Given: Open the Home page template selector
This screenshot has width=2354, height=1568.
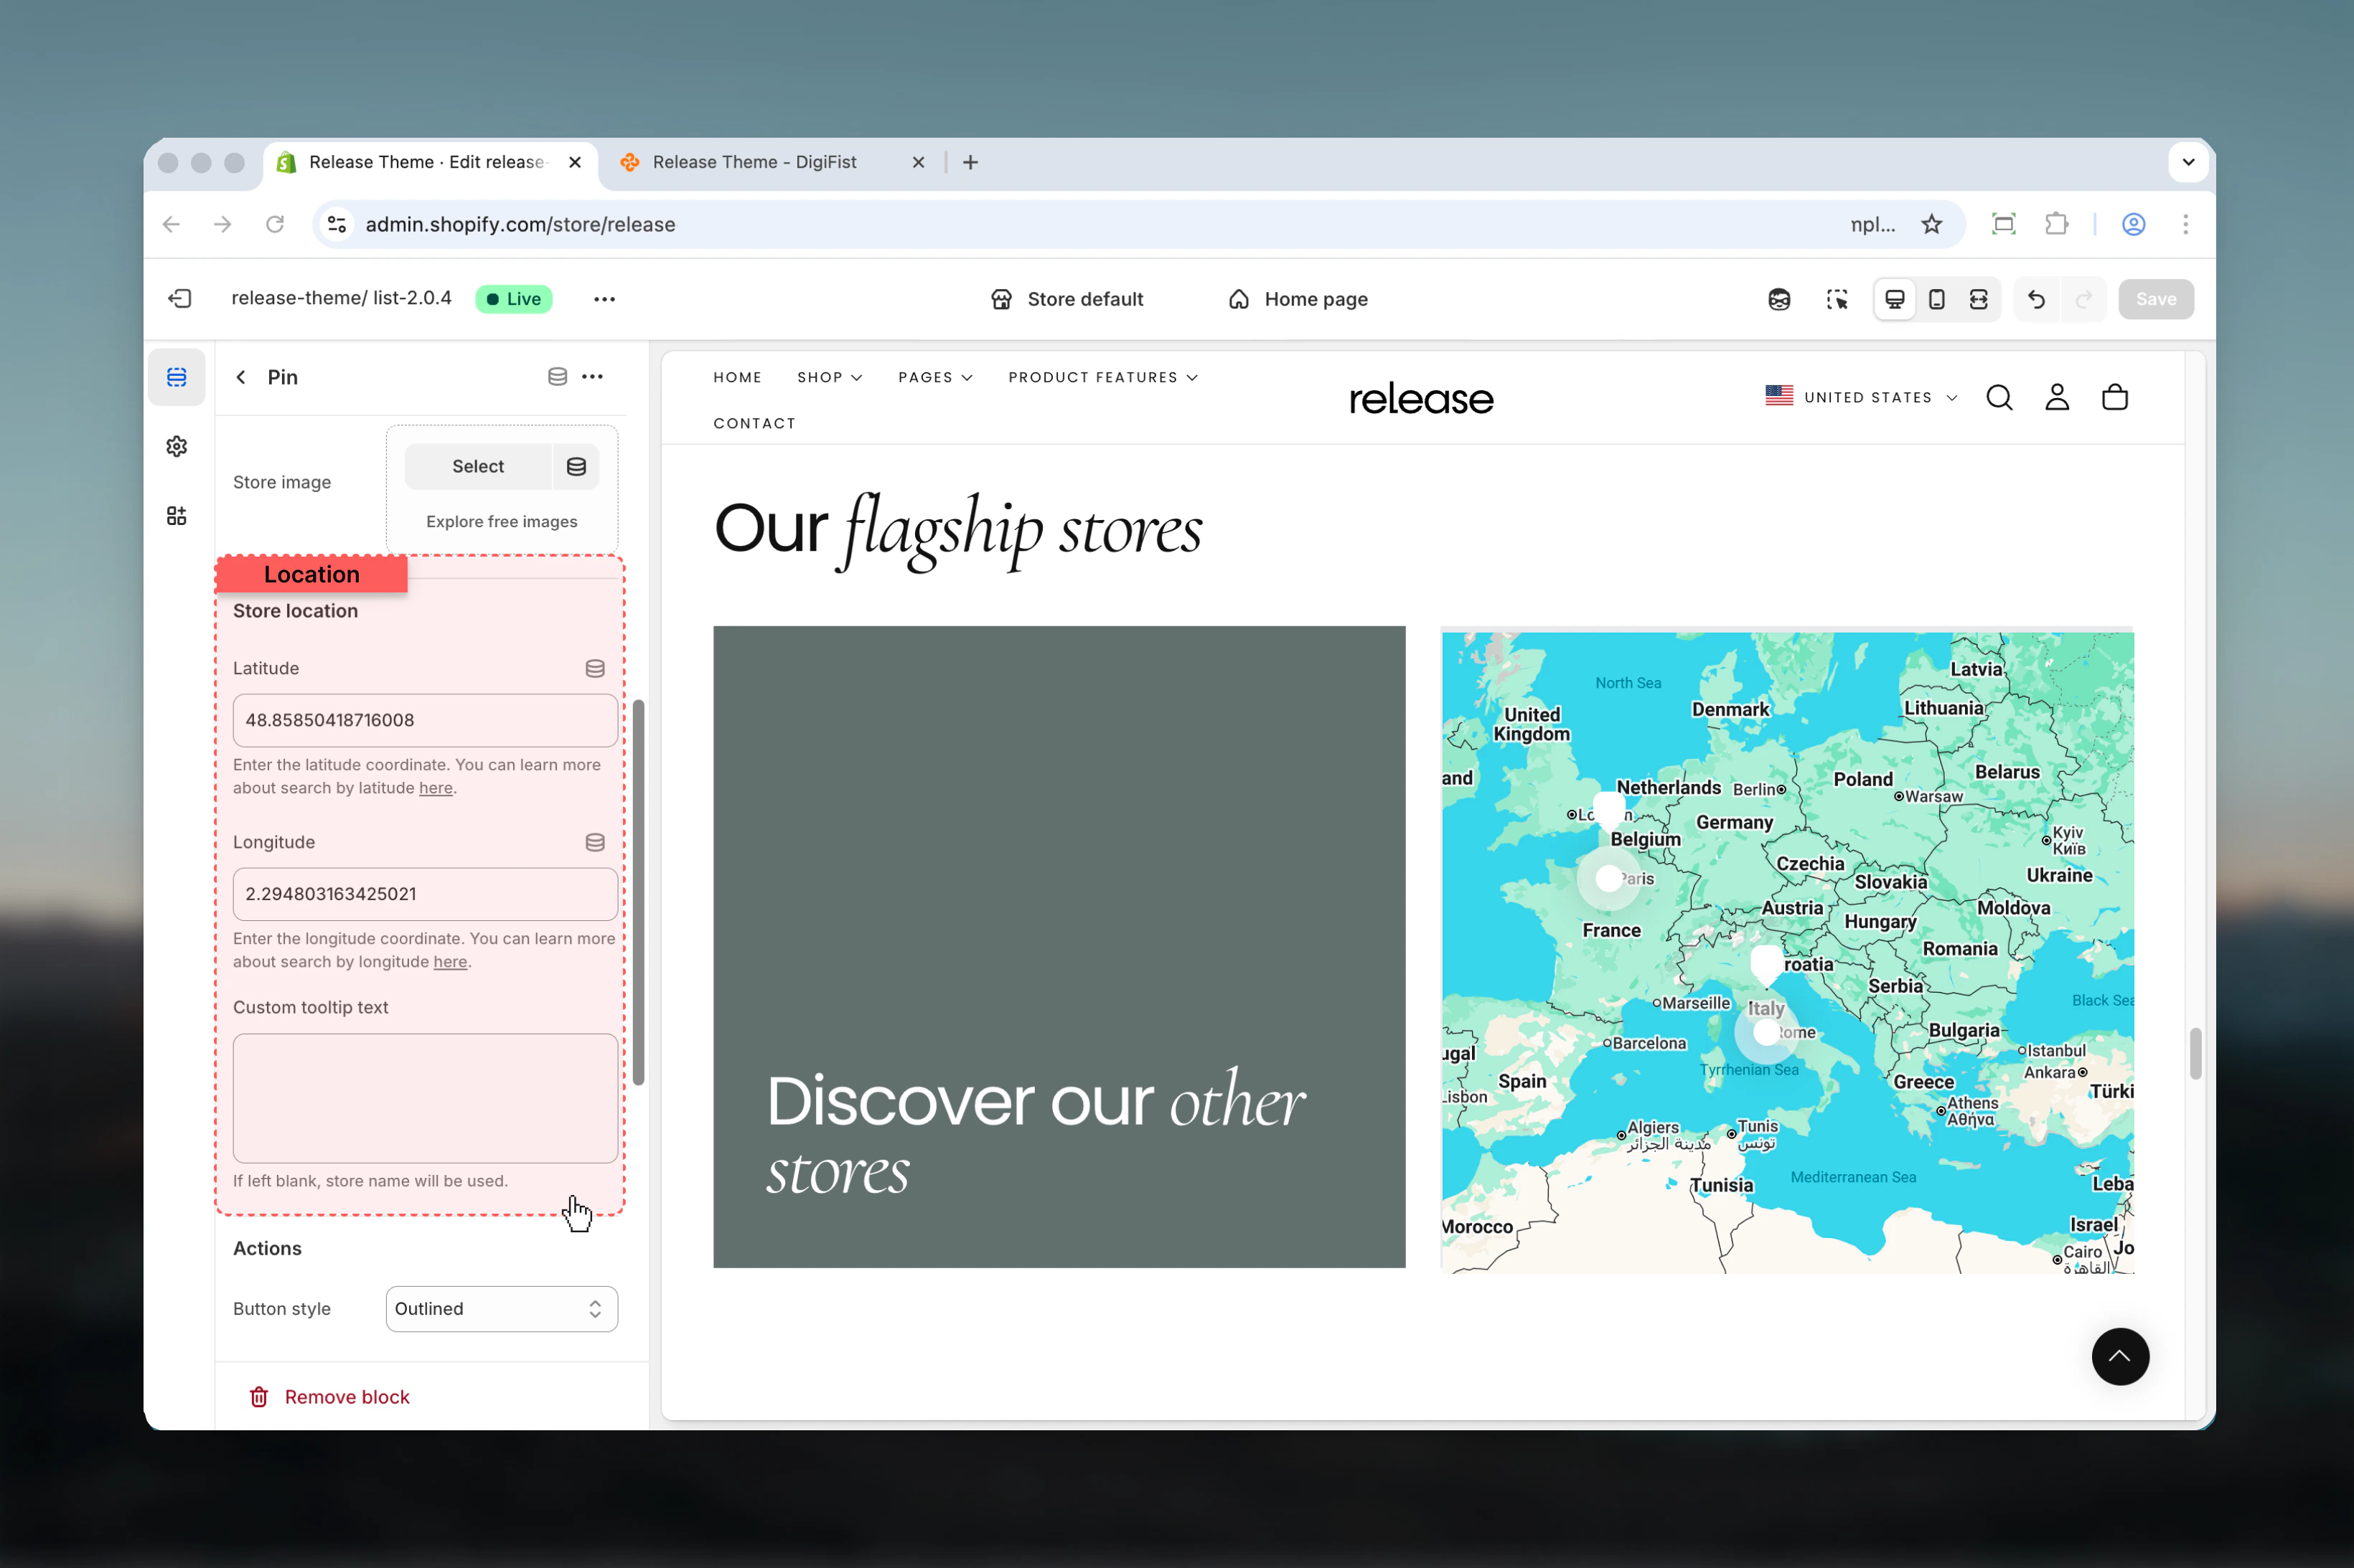Looking at the screenshot, I should [x=1298, y=299].
